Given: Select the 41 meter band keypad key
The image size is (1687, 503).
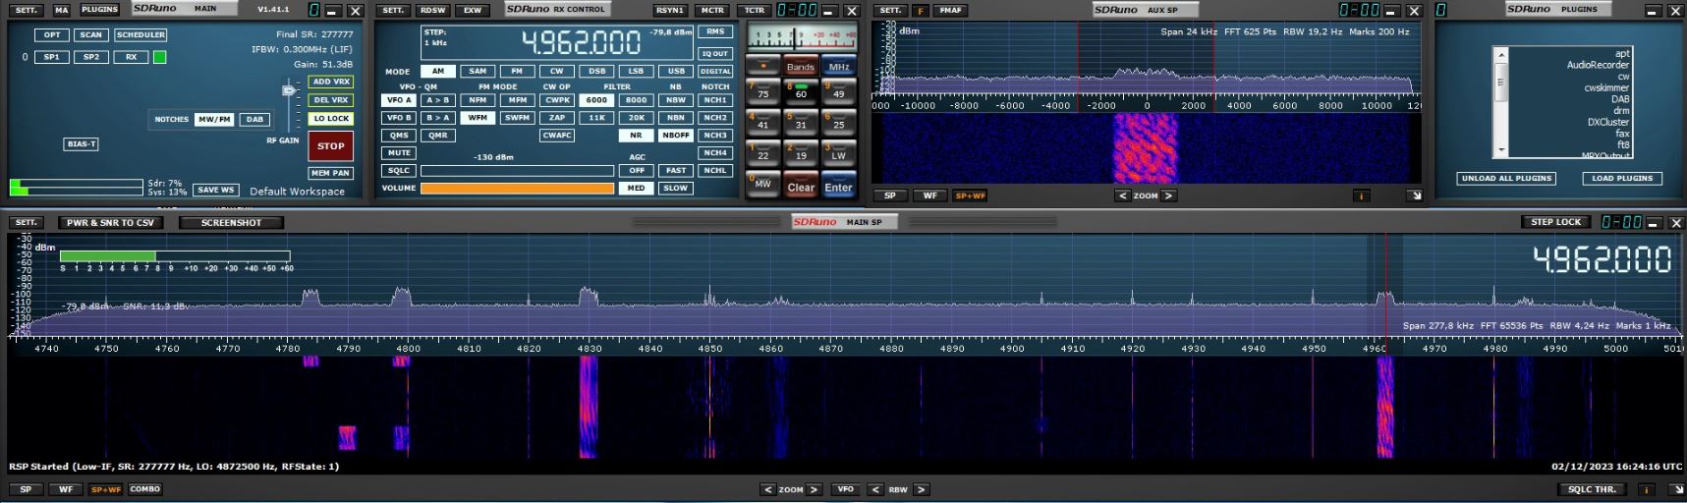Looking at the screenshot, I should click(x=762, y=123).
